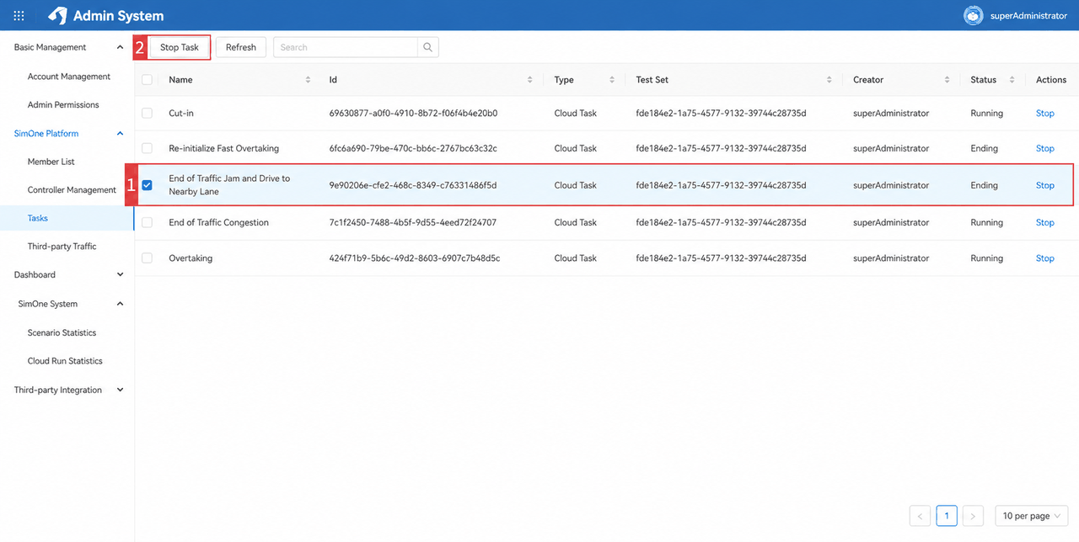Click Cloud Task type in Overtaking row

point(576,258)
